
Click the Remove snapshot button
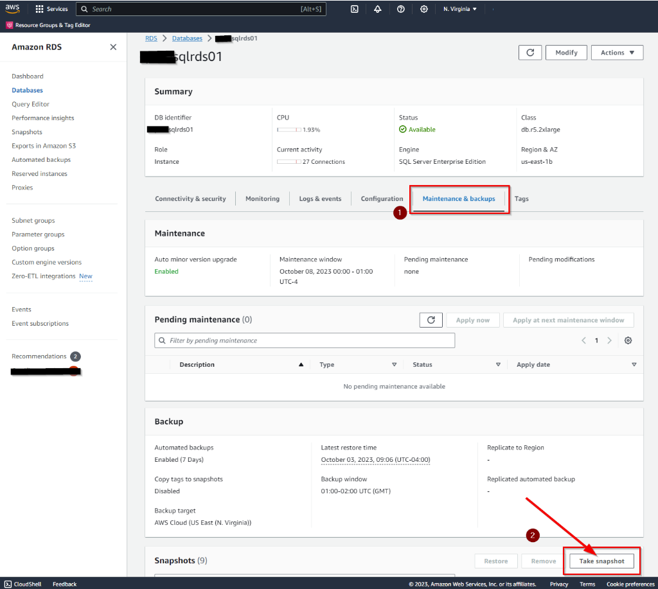point(544,561)
